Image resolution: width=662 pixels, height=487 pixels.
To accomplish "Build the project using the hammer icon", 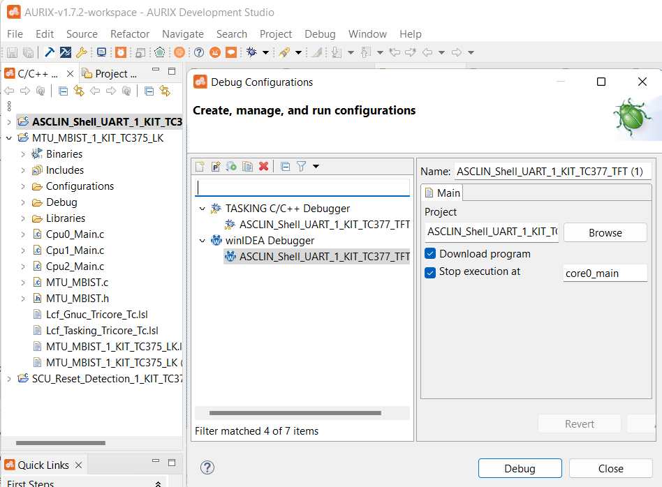I will 49,52.
